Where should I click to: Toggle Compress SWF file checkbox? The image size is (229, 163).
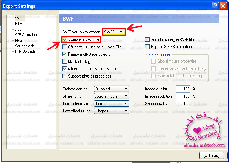pyautogui.click(x=65, y=40)
